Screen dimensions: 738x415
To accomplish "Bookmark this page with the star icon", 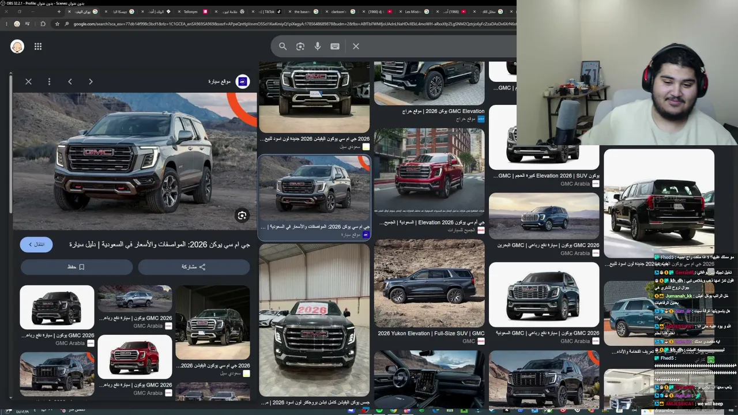I will pos(57,24).
